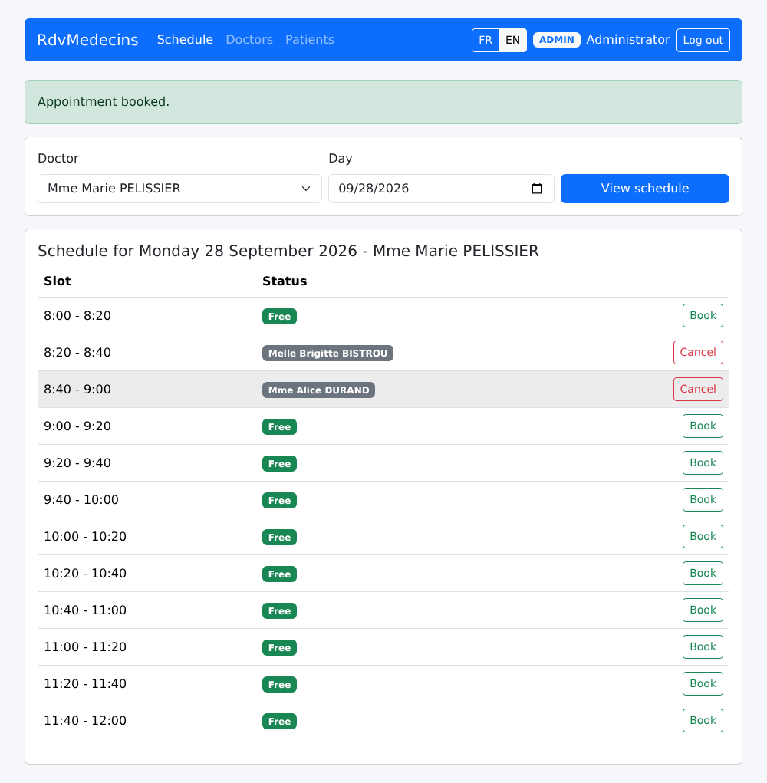
Task: Click the 8:20 - 8:40 slot time
Action: pyautogui.click(x=77, y=353)
